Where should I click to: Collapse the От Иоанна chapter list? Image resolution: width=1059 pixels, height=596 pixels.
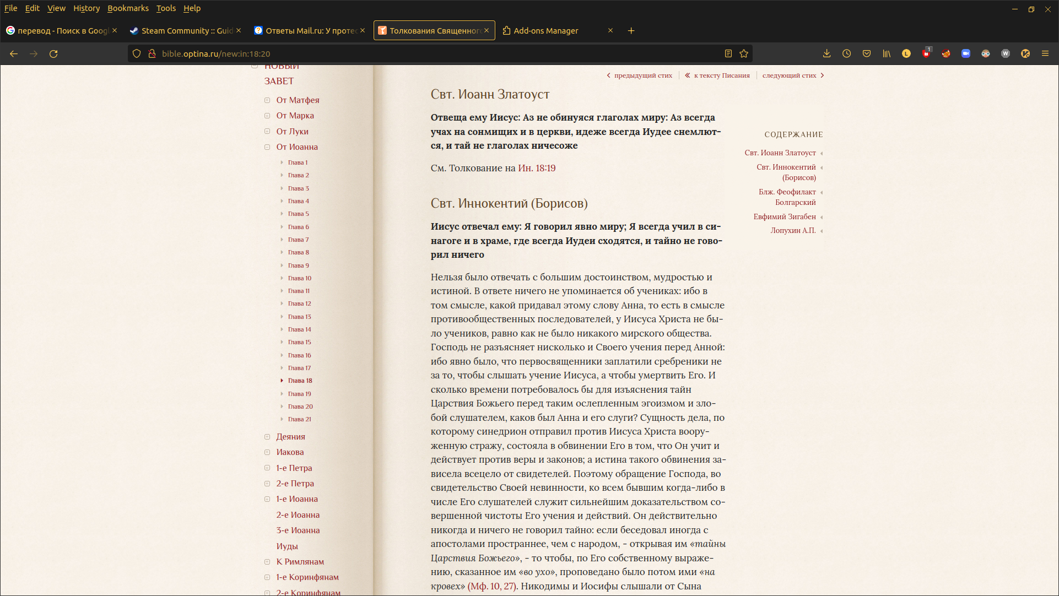(267, 147)
